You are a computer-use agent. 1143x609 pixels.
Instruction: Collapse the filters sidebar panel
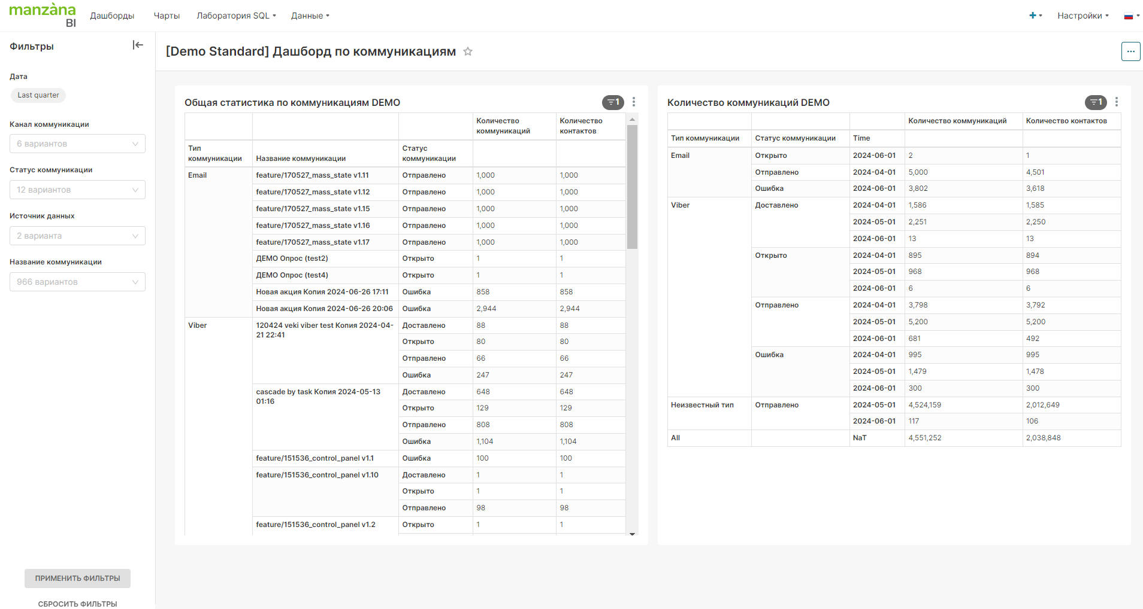138,45
